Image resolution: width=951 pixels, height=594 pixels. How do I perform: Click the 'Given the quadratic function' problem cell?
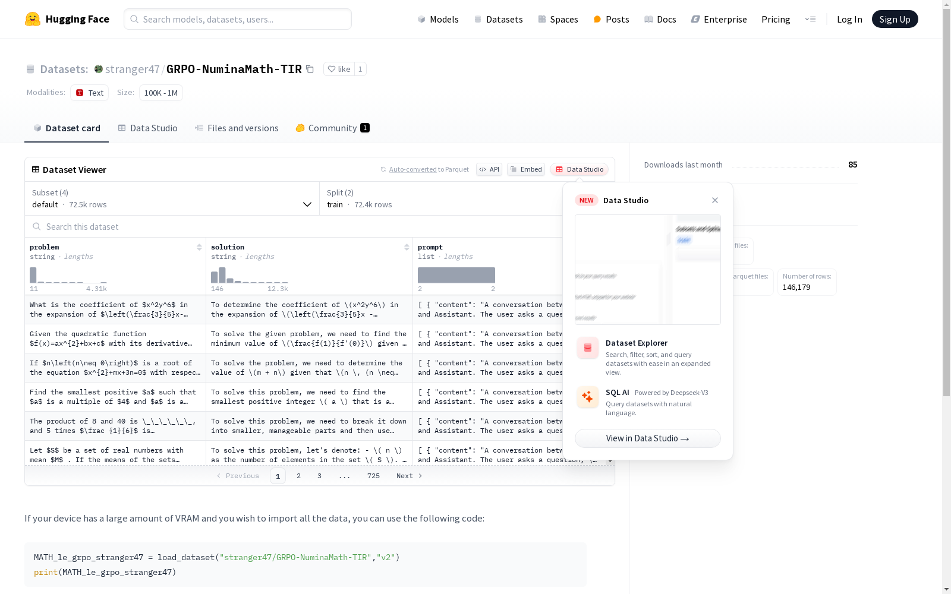coord(115,339)
